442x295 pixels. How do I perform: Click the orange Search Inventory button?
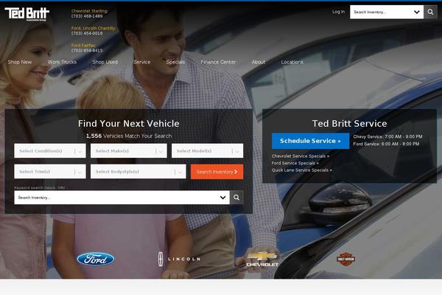pyautogui.click(x=217, y=172)
